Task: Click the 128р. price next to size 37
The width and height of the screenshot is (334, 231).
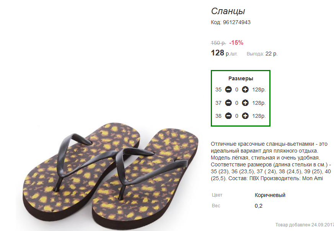Action: click(259, 103)
